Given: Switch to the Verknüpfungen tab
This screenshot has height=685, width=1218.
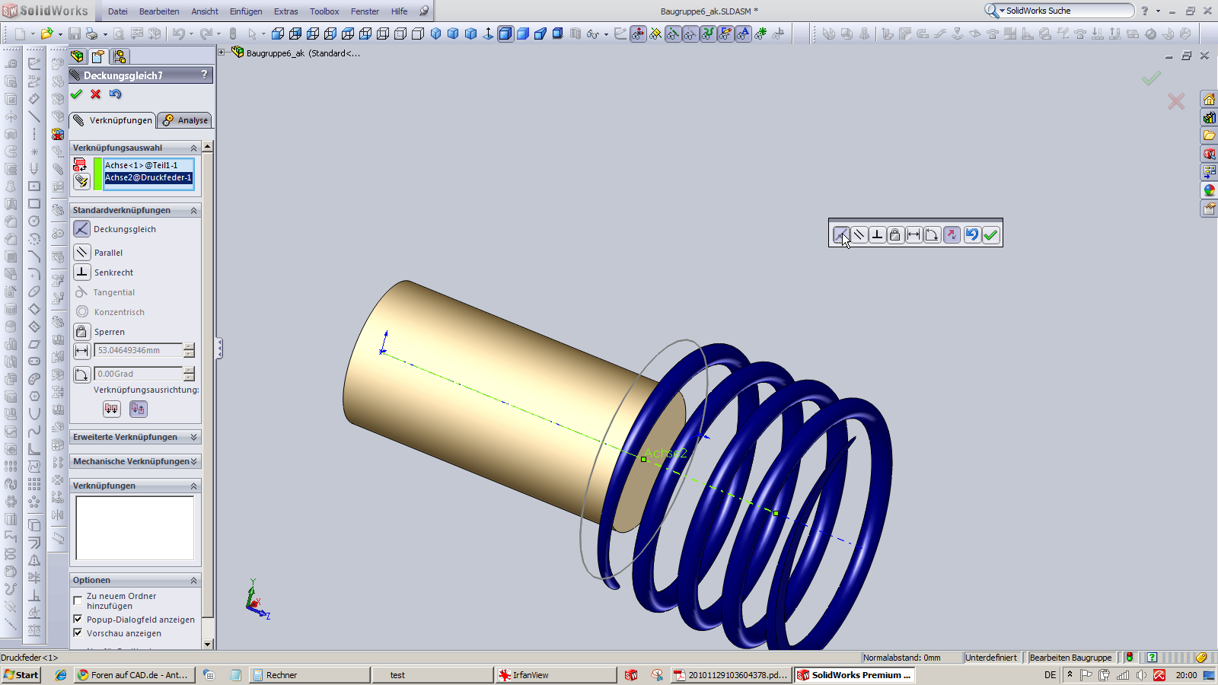Looking at the screenshot, I should (x=113, y=120).
